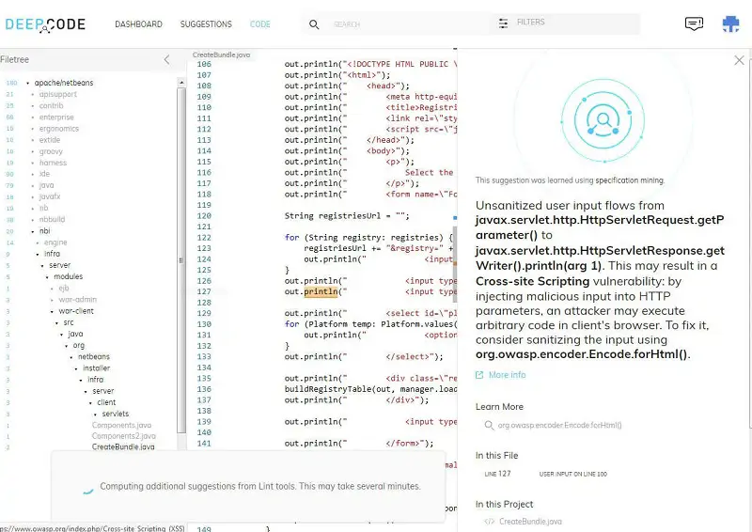This screenshot has width=752, height=532.
Task: Collapse the apache/netbeans root folder
Action: click(28, 84)
